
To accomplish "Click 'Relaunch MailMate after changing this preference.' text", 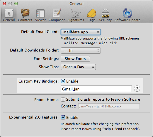I will pyautogui.click(x=100, y=124).
